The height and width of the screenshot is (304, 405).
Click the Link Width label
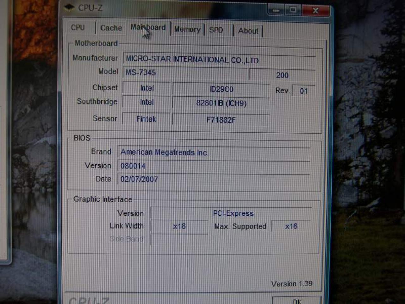point(127,226)
